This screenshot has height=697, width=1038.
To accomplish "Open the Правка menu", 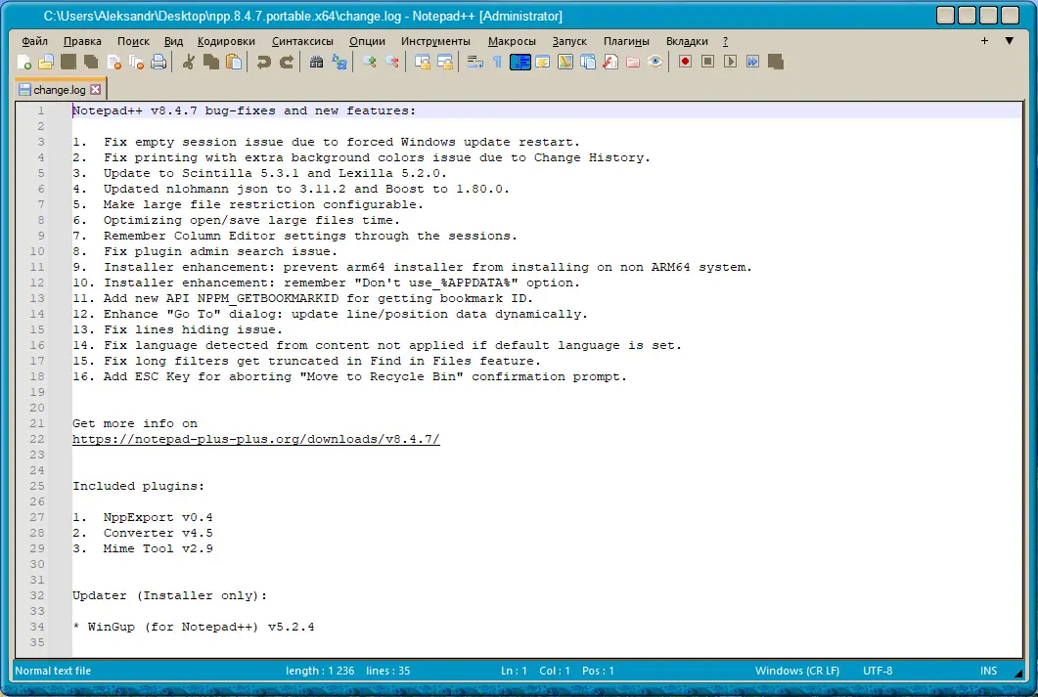I will coord(82,41).
